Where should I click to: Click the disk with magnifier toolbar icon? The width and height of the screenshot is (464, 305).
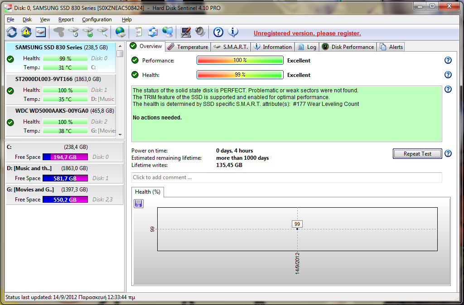pos(102,32)
